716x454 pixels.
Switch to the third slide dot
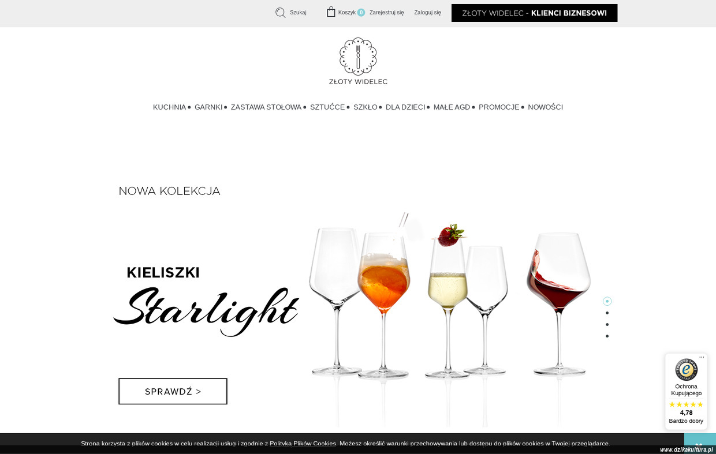607,324
